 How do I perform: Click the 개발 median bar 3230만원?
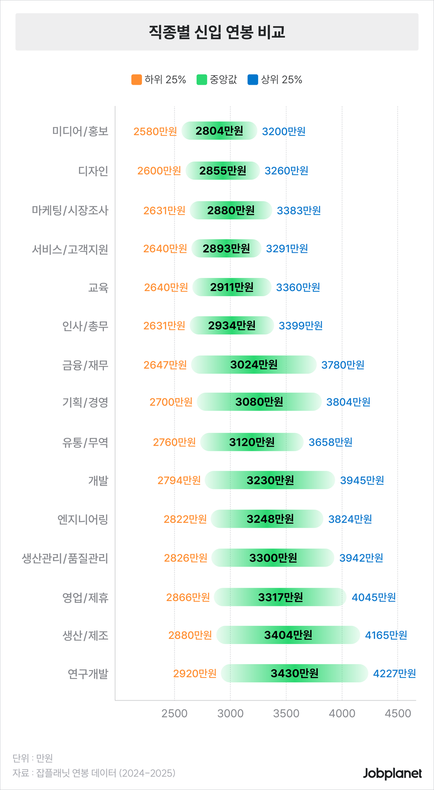tap(270, 480)
